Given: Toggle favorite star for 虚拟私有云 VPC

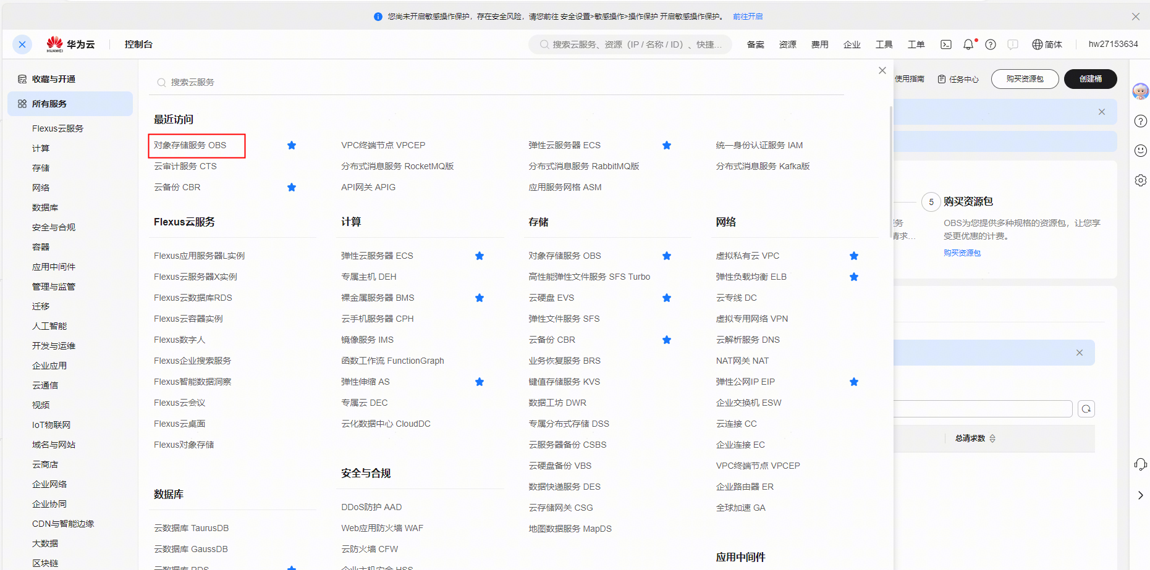Looking at the screenshot, I should click(x=854, y=256).
